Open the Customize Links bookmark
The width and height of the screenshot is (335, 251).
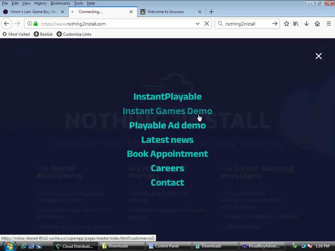[x=74, y=34]
